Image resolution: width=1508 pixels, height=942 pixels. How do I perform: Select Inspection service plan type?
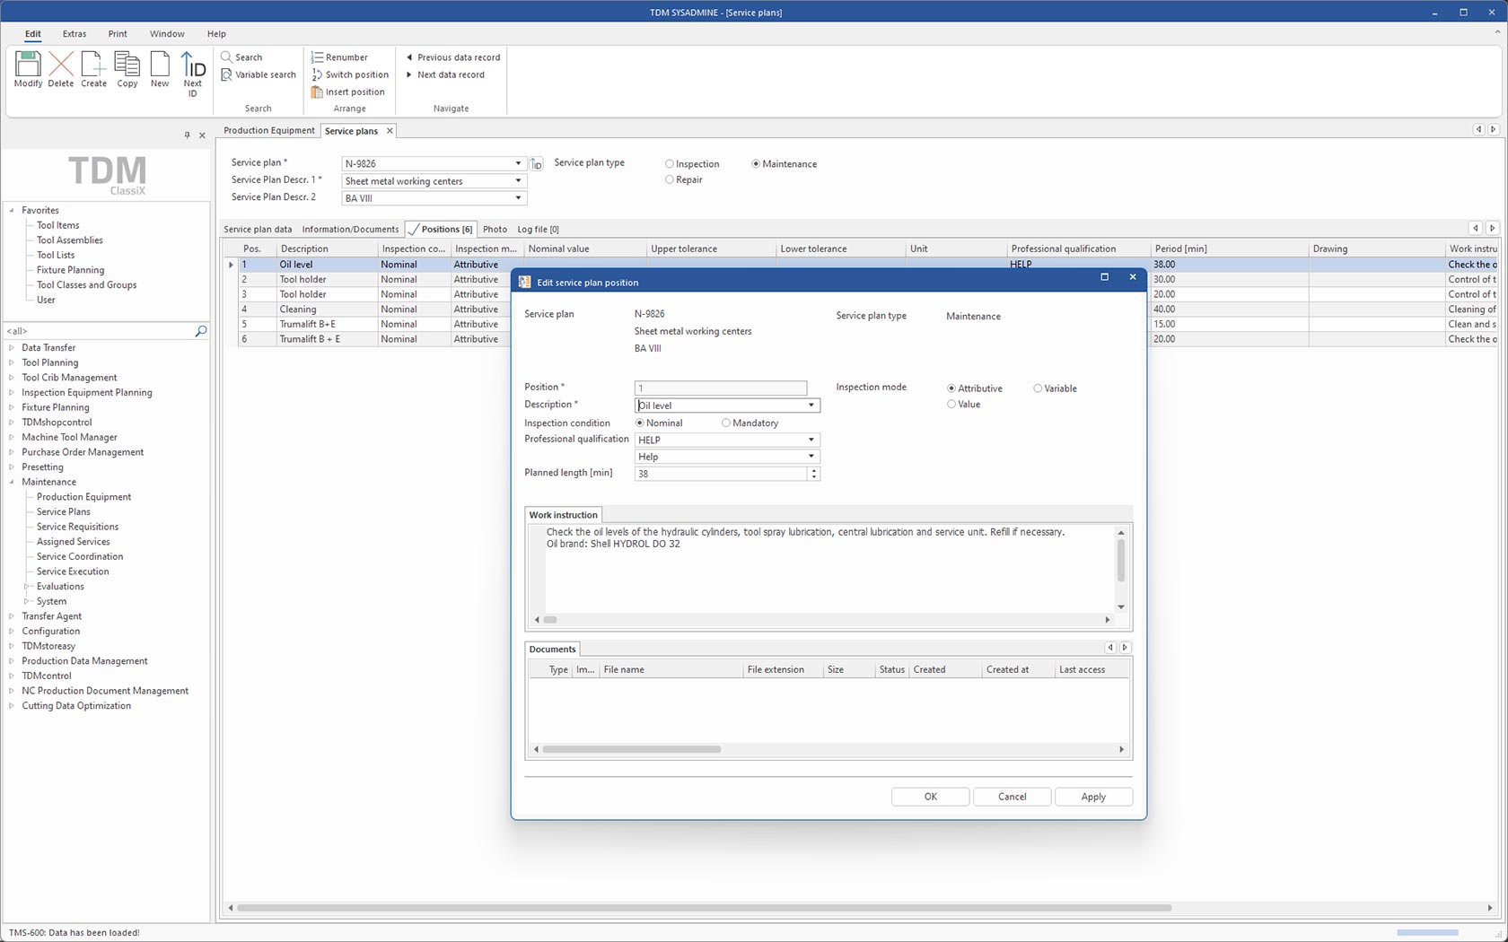pyautogui.click(x=670, y=164)
